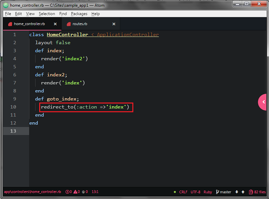Click on ApplicationController text
Viewport: 269px width, 199px height.
coord(128,35)
